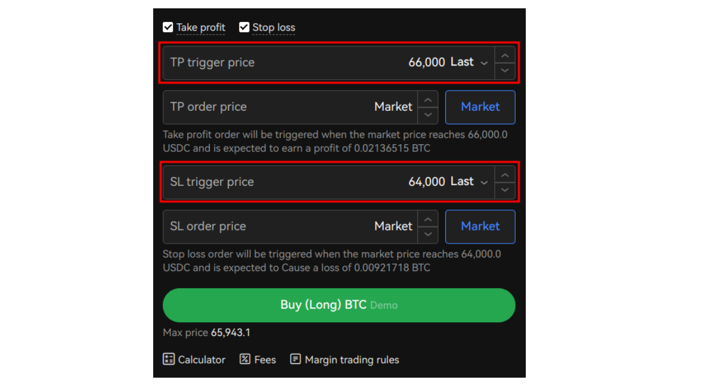Increase TP order price with up arrow

[428, 99]
